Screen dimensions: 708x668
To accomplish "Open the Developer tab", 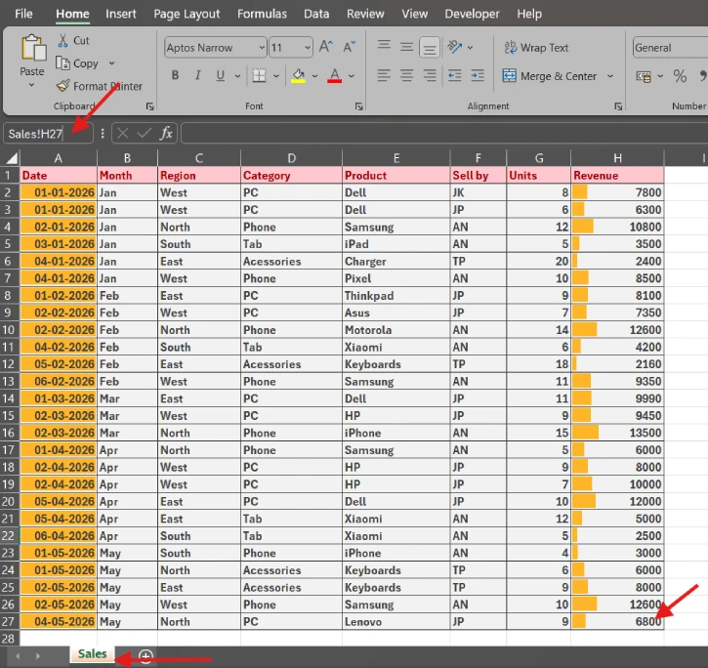I will pyautogui.click(x=472, y=14).
